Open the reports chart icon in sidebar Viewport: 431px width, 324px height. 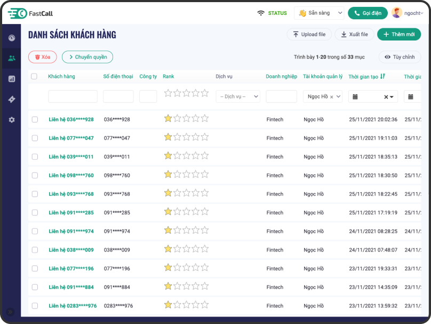coord(11,79)
